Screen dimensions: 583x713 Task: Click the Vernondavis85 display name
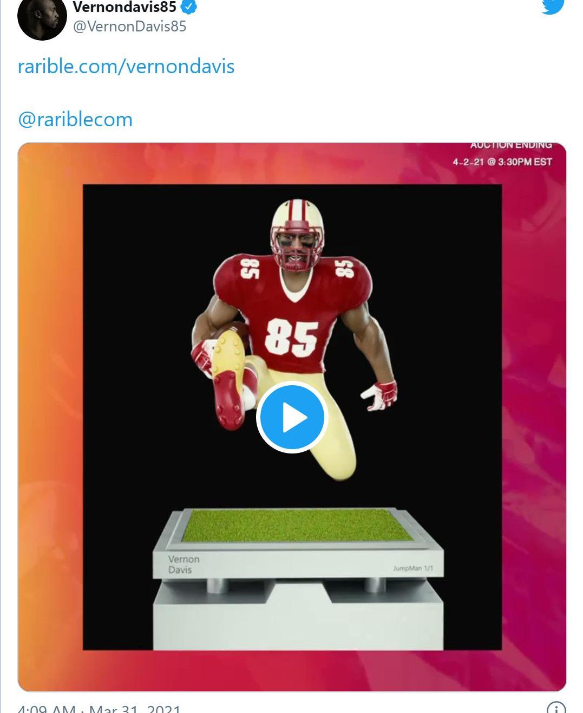[x=125, y=7]
